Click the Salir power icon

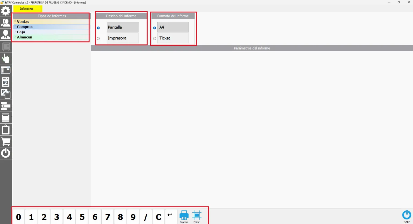pos(407,216)
